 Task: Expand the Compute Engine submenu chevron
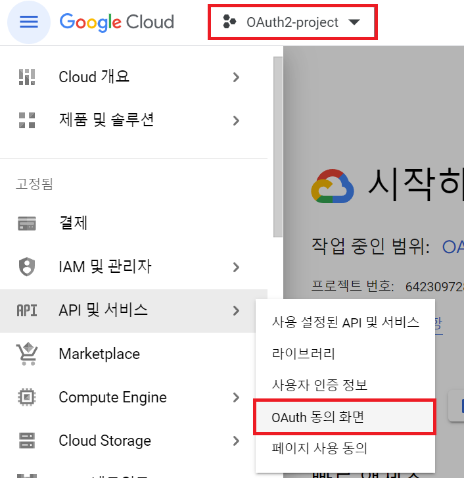(x=236, y=398)
